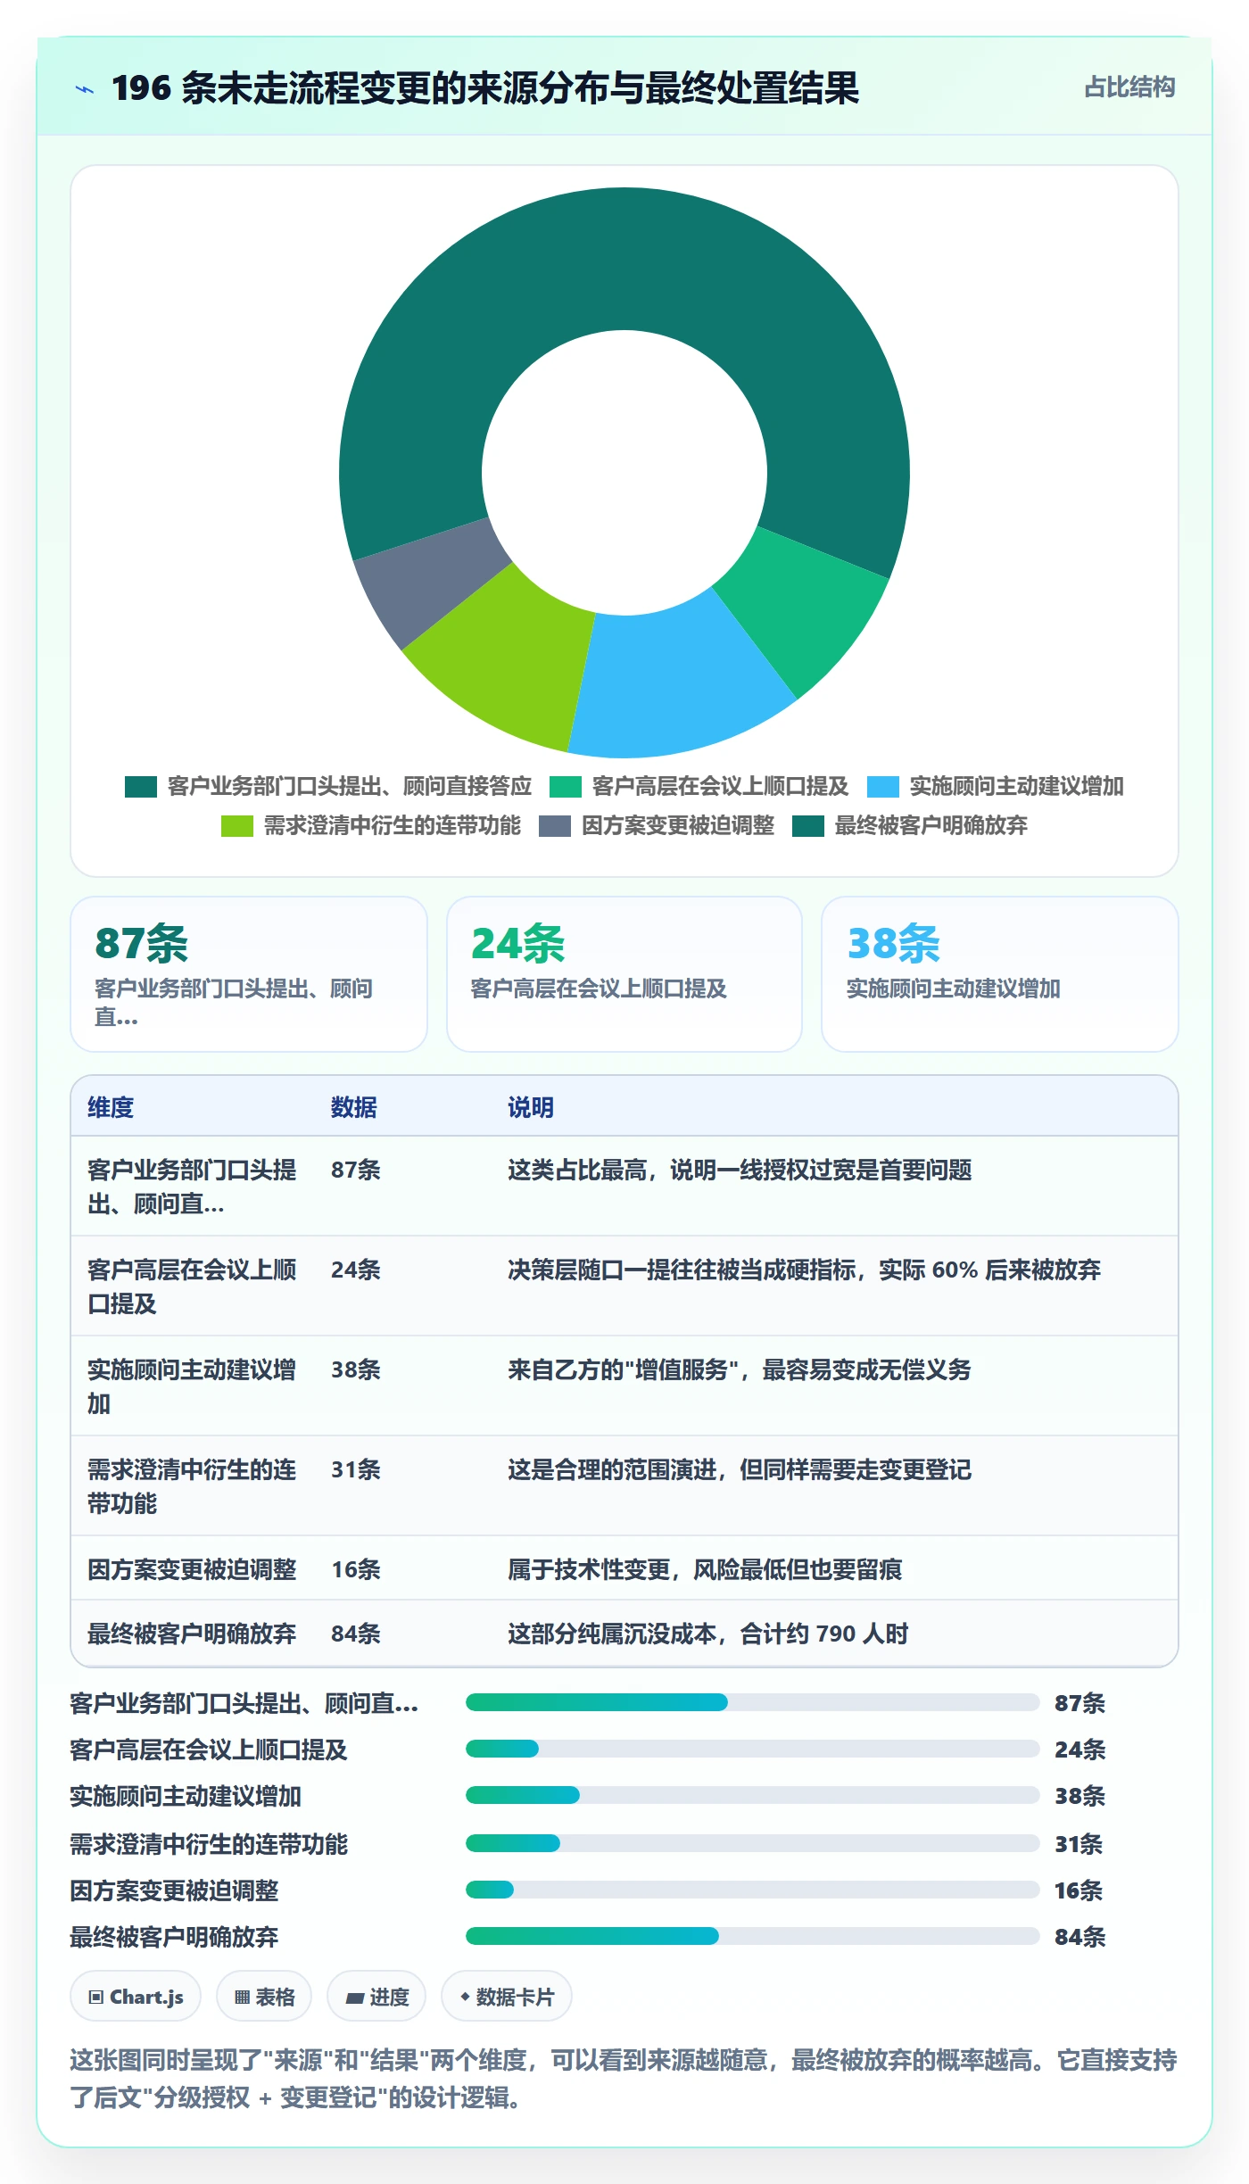
Task: Open the 24条 data card
Action: [624, 974]
